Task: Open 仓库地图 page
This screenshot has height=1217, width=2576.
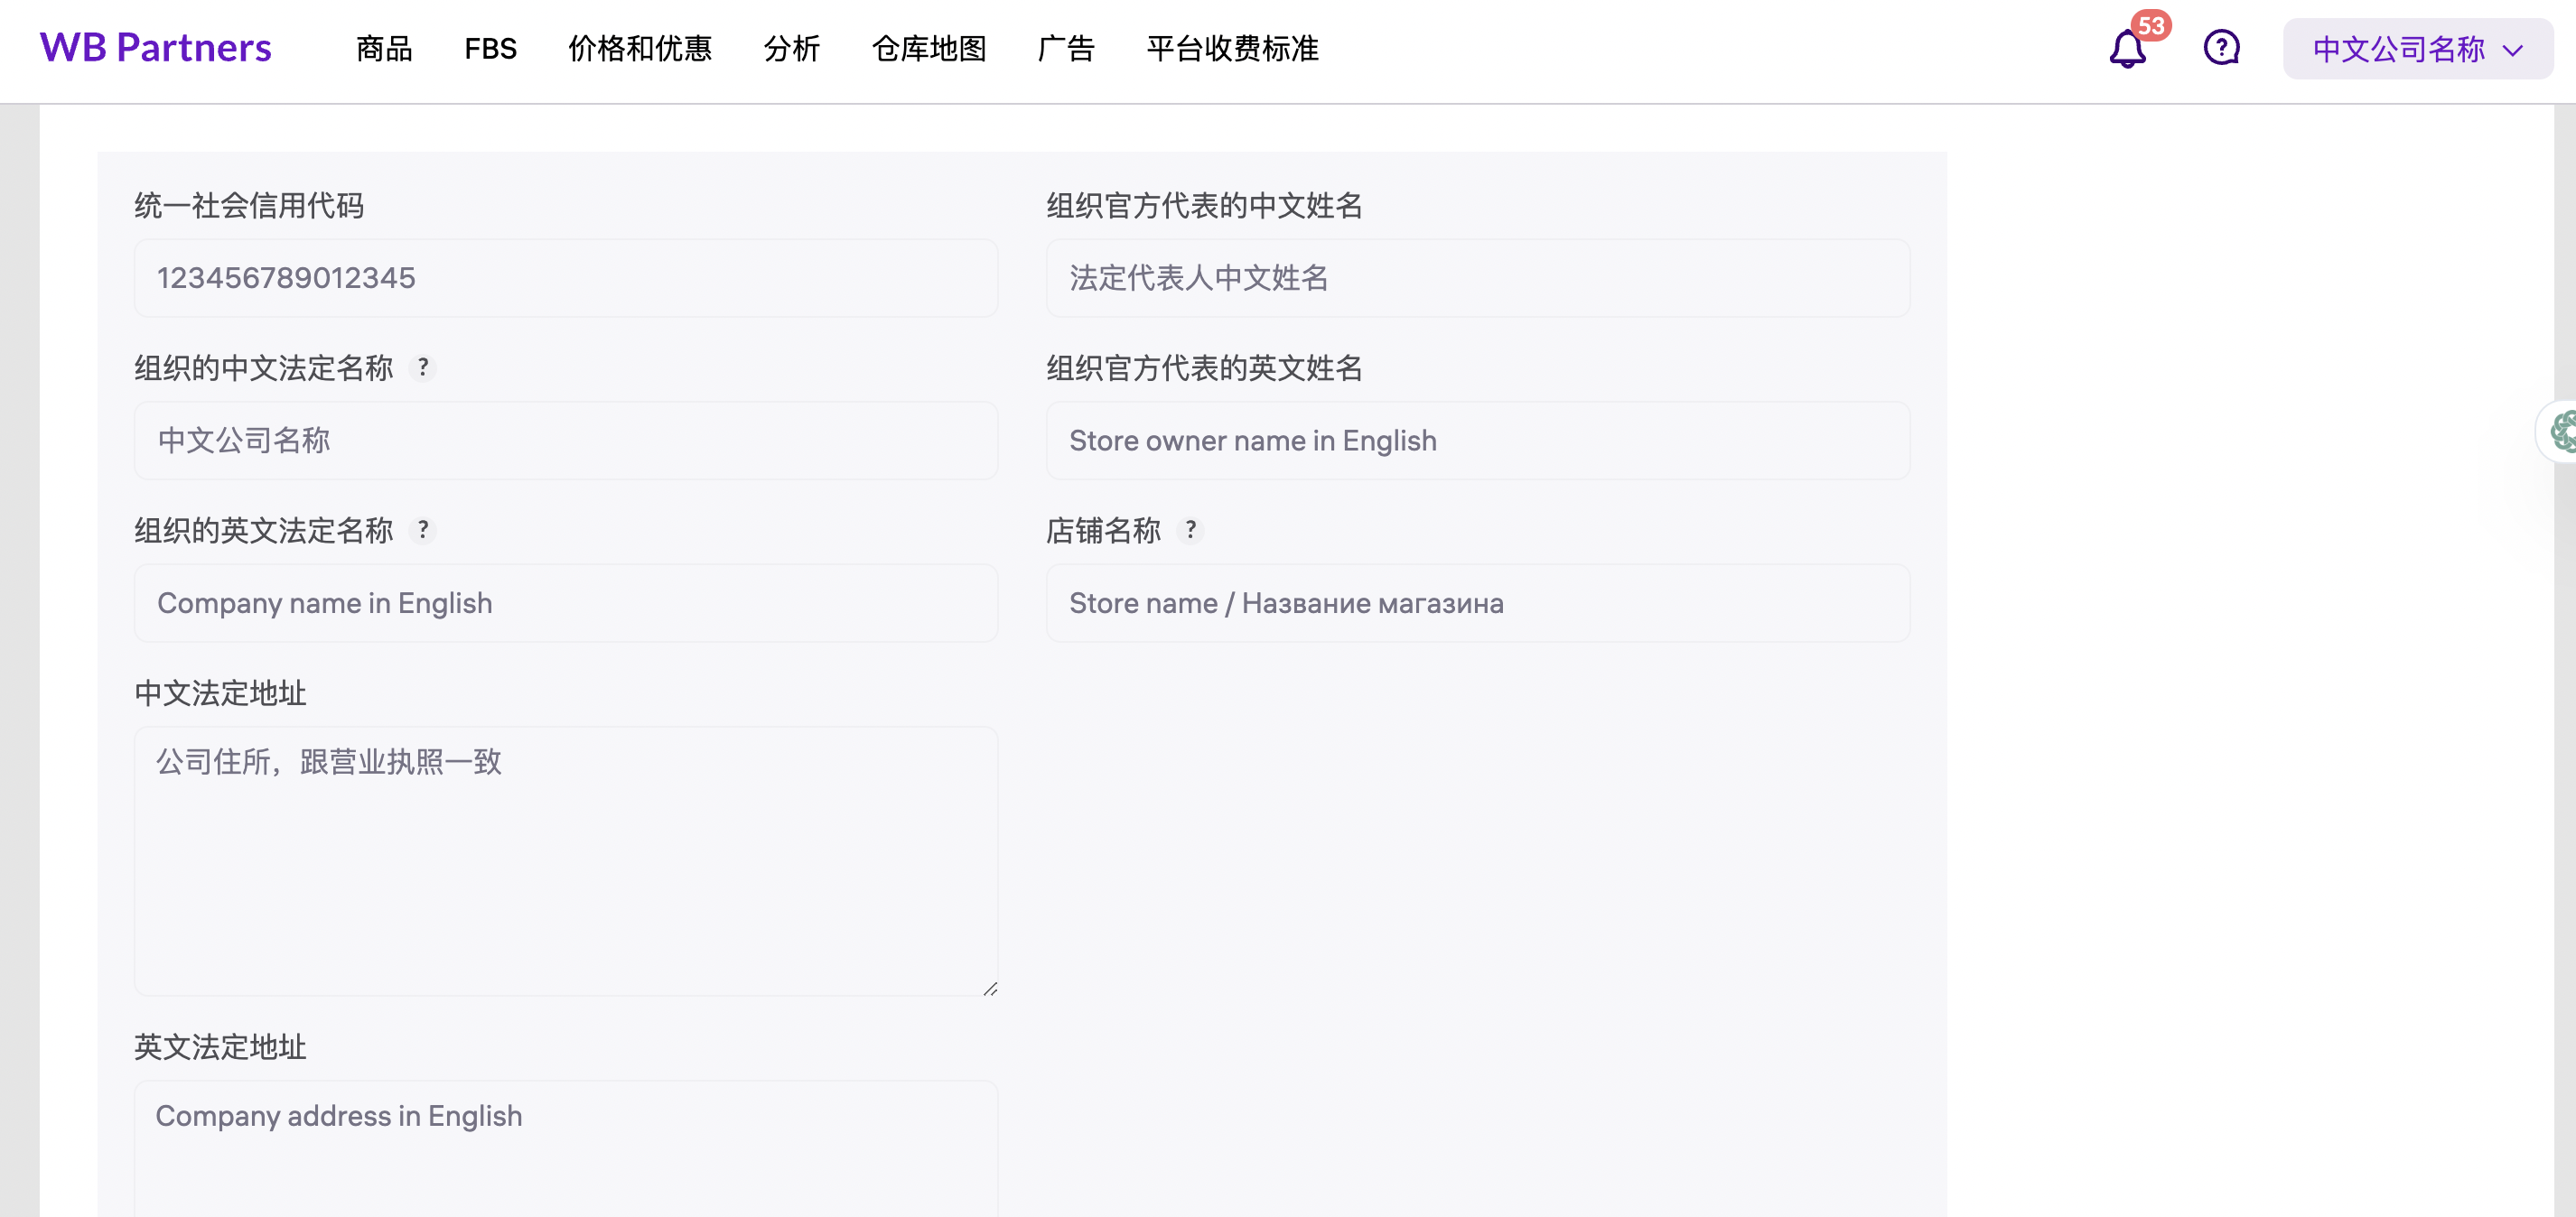Action: [930, 49]
